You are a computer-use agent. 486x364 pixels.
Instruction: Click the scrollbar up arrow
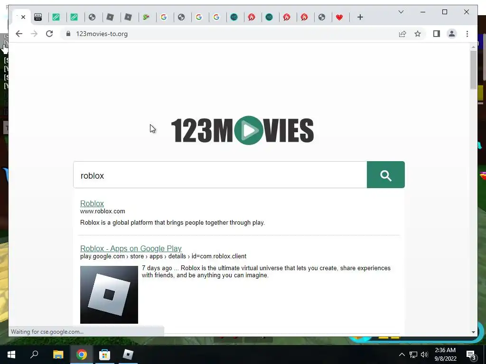473,47
